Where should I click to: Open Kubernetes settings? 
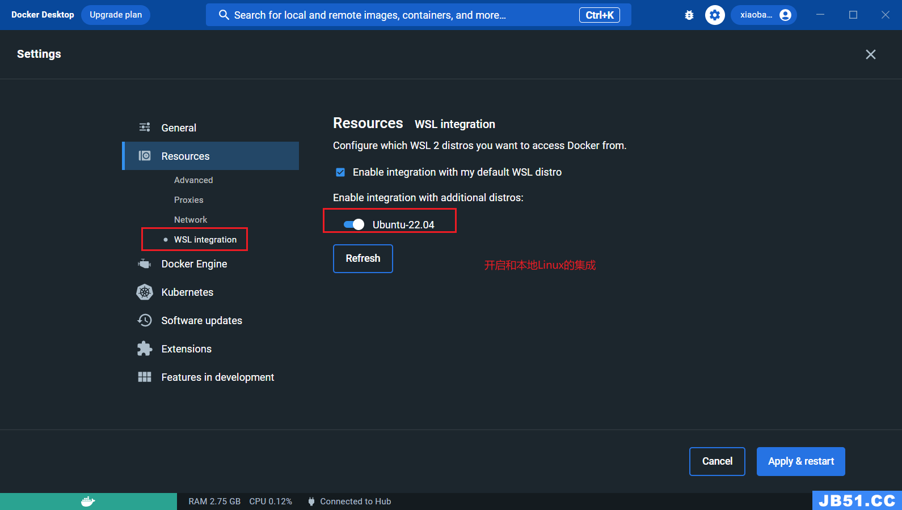(210, 292)
